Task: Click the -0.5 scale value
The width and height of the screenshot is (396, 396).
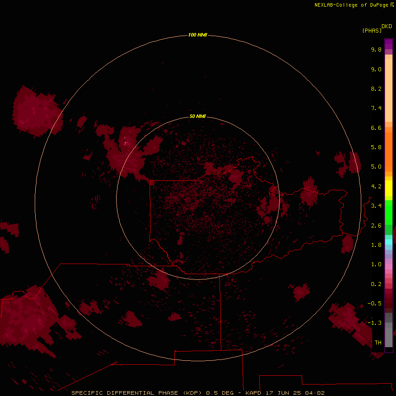Action: (x=374, y=303)
